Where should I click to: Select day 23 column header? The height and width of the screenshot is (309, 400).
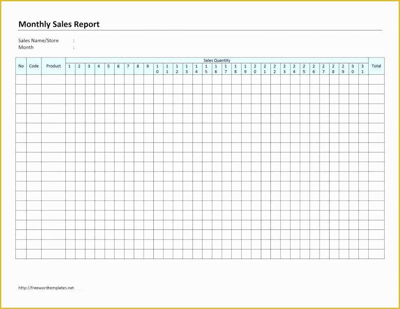[285, 69]
